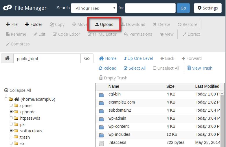Screen dimensions: 226x147
Task: Expand the .cpanel tree folder
Action: click(11, 105)
